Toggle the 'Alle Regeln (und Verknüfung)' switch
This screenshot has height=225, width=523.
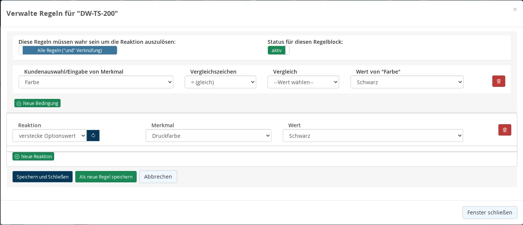point(68,50)
